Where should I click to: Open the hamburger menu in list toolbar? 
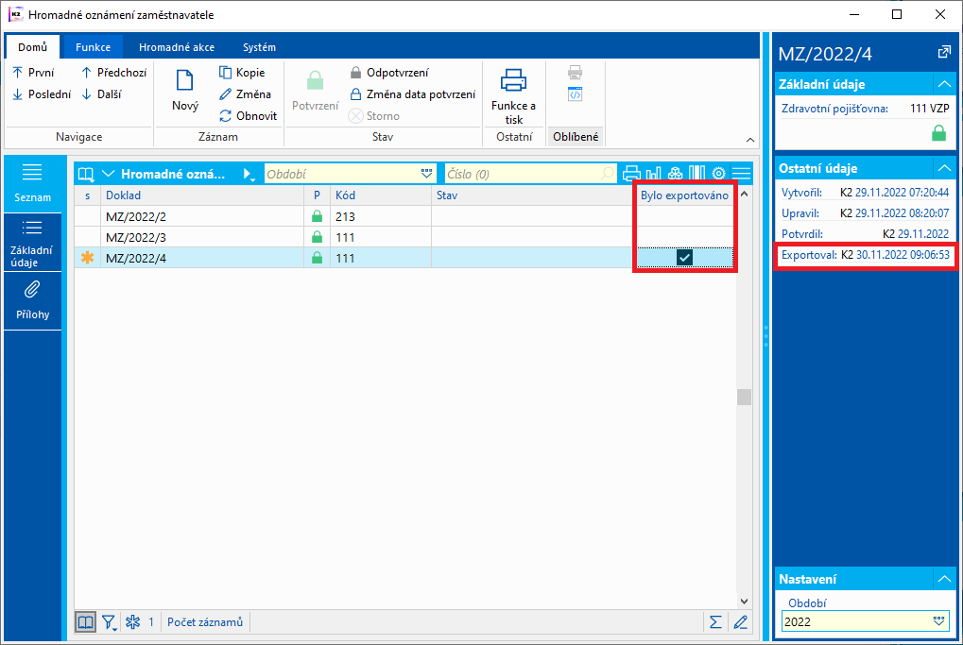point(741,174)
